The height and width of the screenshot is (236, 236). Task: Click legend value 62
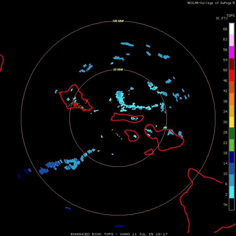225,39
